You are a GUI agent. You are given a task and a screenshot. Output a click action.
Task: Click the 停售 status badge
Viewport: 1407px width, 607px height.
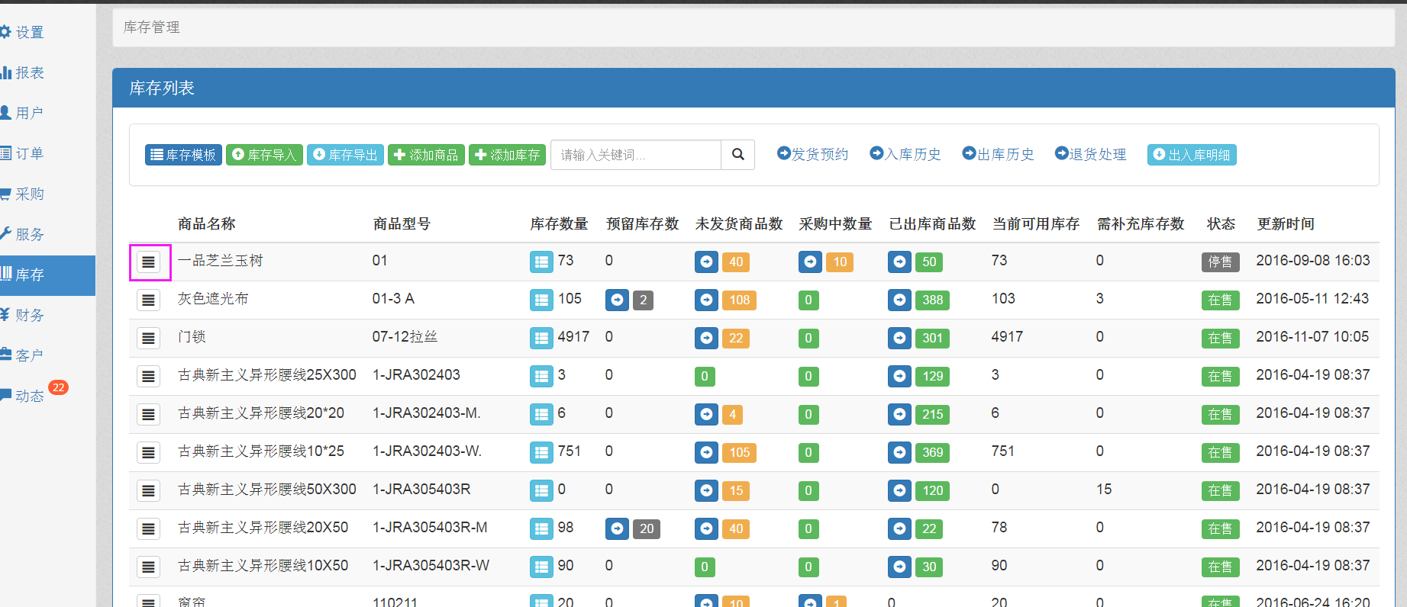click(x=1220, y=262)
